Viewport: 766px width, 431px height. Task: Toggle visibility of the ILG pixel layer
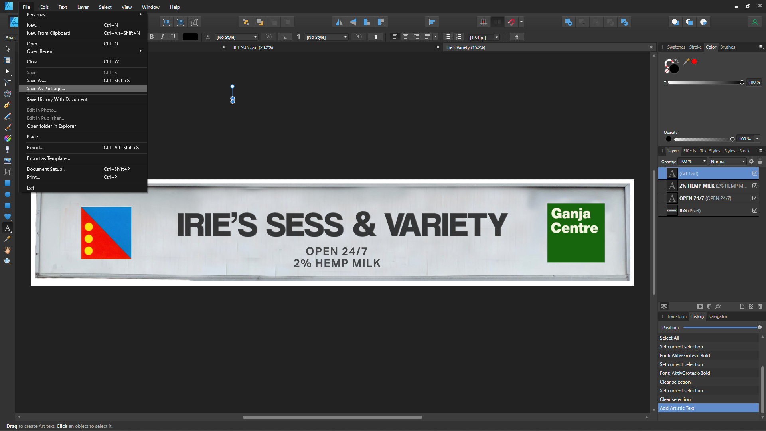click(x=754, y=210)
